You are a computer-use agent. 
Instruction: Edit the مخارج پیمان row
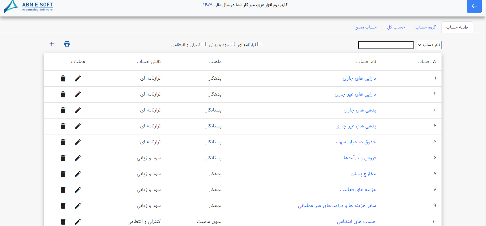pos(78,174)
